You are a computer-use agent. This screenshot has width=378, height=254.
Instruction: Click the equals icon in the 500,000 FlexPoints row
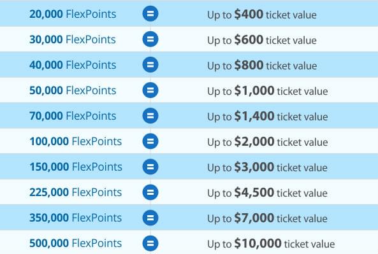[x=150, y=243]
